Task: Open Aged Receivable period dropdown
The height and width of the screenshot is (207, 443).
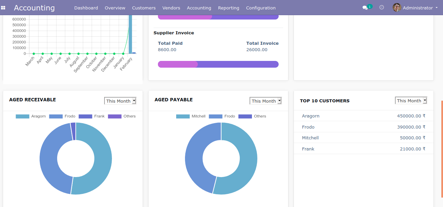Action: point(120,101)
